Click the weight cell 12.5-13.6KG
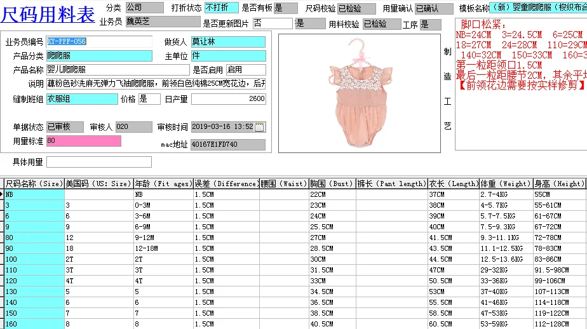 click(506, 259)
